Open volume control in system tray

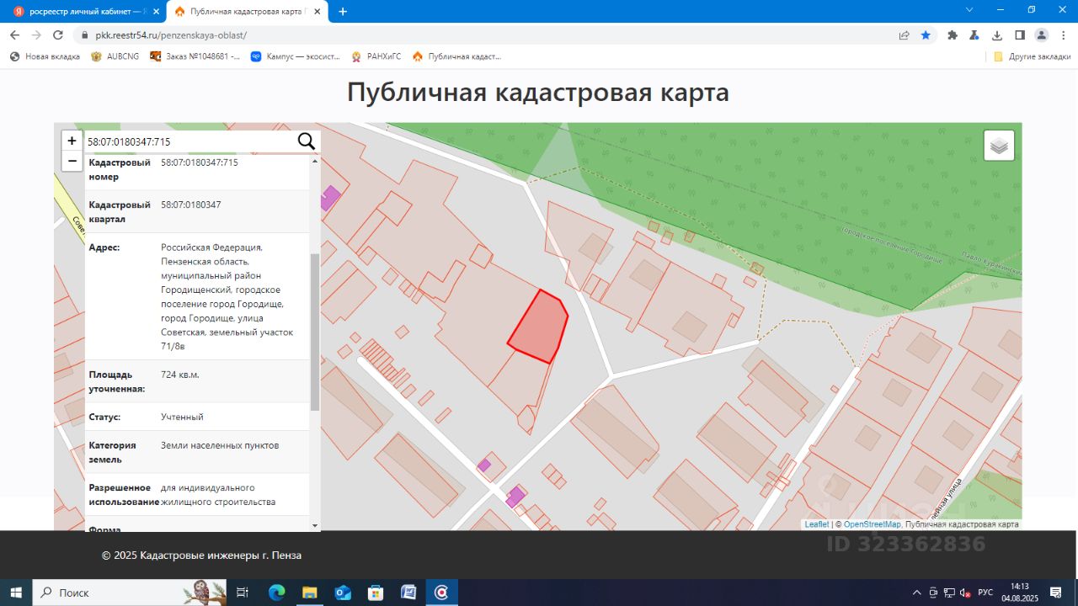pos(965,593)
